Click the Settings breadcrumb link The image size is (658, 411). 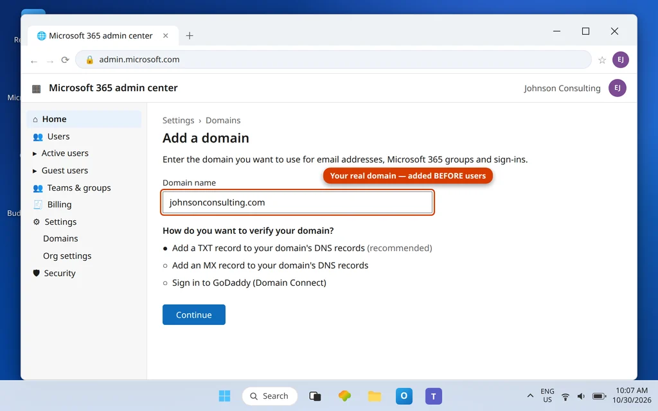pyautogui.click(x=179, y=120)
